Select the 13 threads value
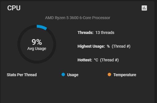Image resolution: width=157 pixels, height=103 pixels. [105, 33]
